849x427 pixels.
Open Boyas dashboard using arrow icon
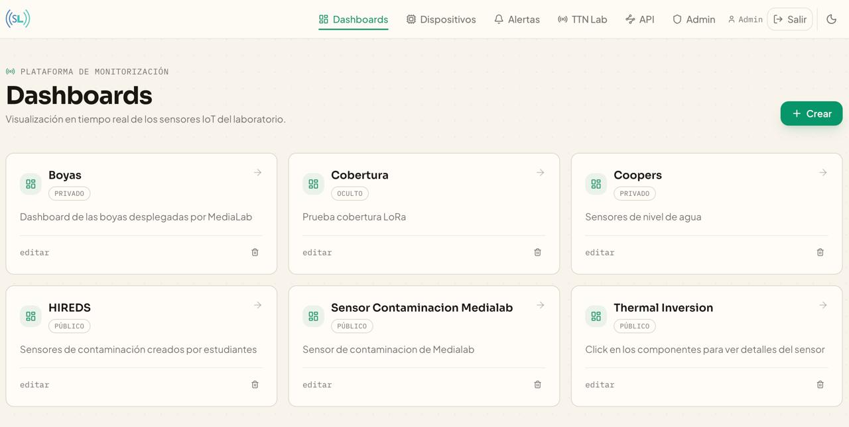tap(257, 173)
